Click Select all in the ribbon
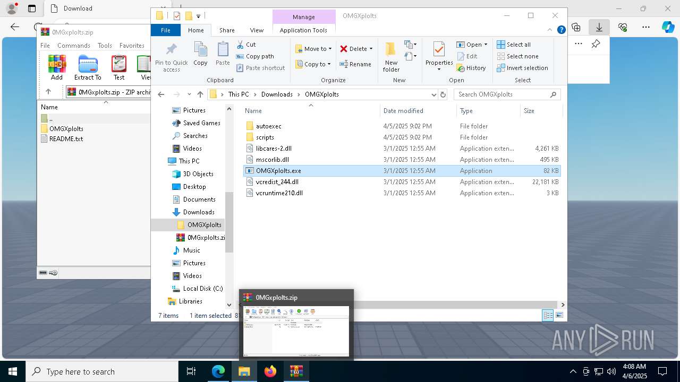The image size is (680, 382). 514,45
